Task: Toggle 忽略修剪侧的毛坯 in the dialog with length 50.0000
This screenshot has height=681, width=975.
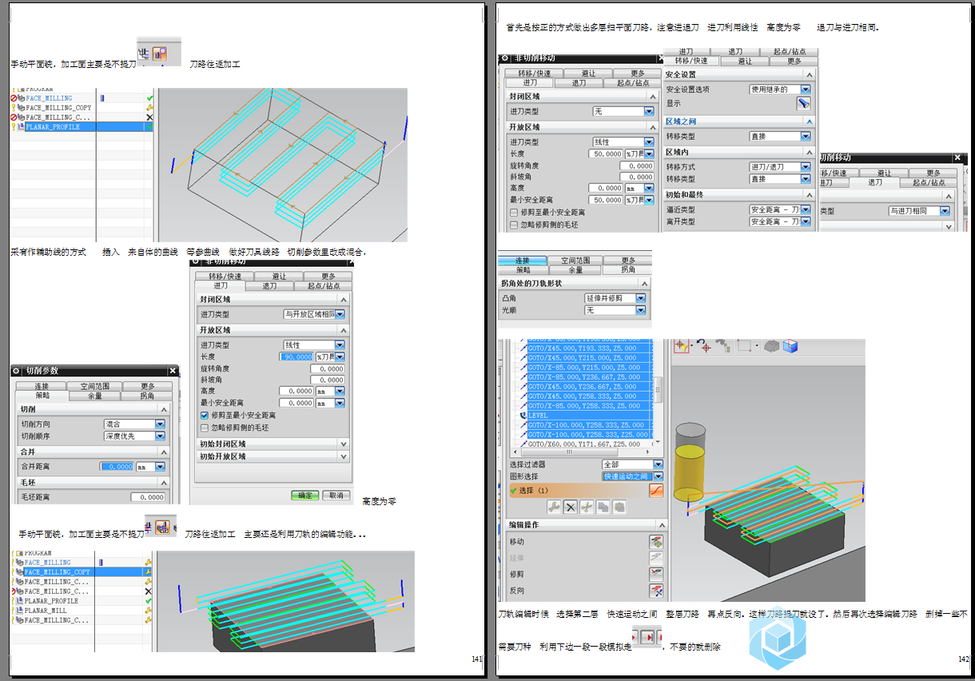Action: click(514, 225)
